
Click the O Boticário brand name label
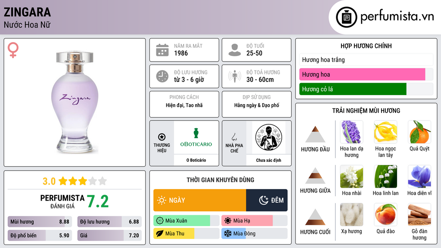click(x=196, y=160)
